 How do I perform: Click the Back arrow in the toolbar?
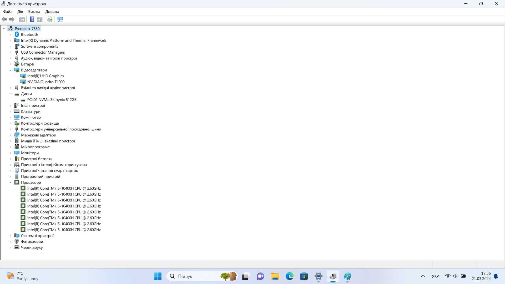tap(4, 19)
